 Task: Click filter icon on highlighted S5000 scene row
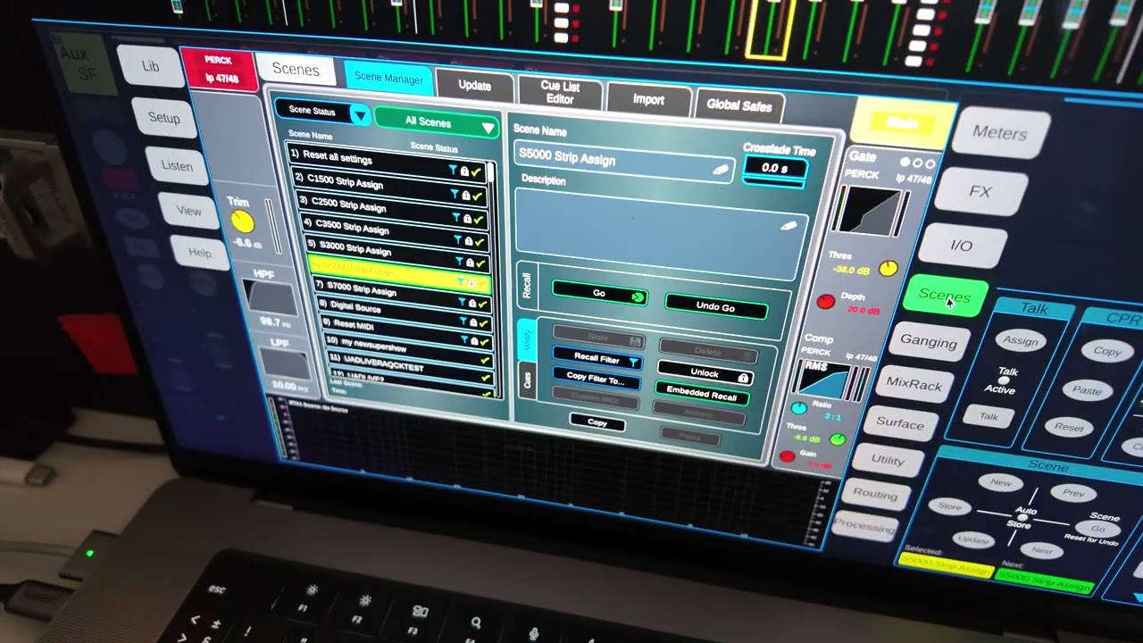click(x=462, y=281)
